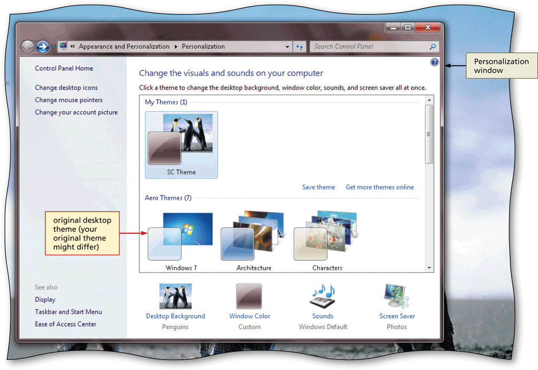Image resolution: width=538 pixels, height=370 pixels.
Task: Open Taskbar and Start Menu link
Action: 68,312
